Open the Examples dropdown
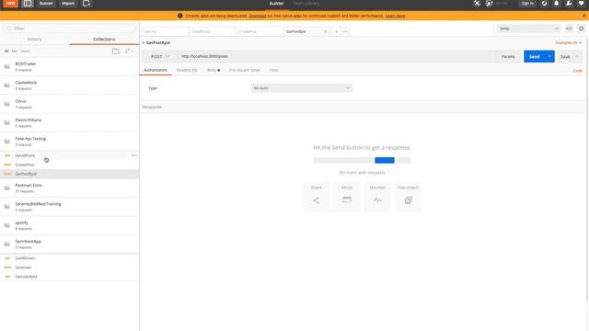Viewport: 589px width, 331px height. 569,43
